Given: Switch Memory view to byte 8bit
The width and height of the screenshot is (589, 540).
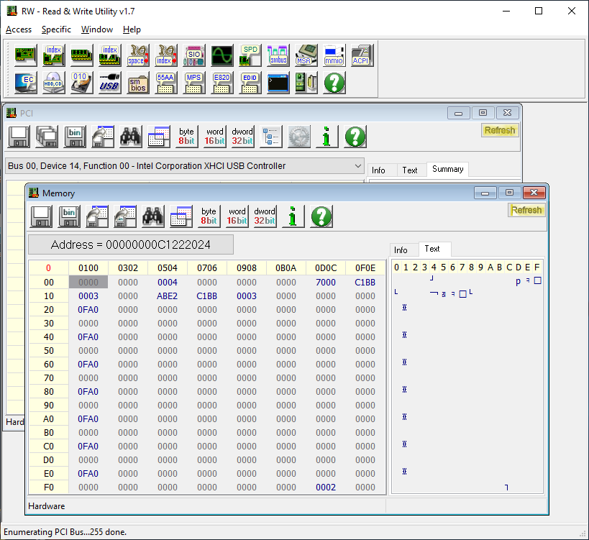Looking at the screenshot, I should tap(209, 216).
